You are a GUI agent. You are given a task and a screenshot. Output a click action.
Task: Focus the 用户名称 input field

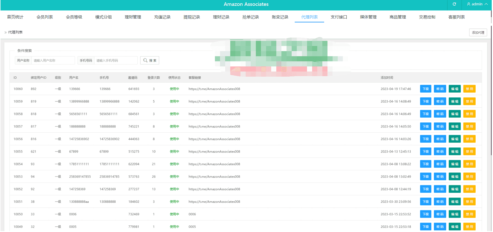53,61
